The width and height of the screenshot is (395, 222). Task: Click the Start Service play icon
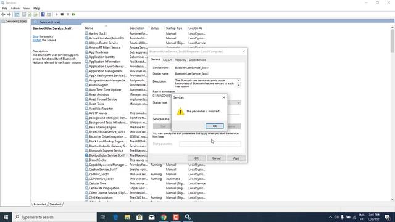tap(57, 15)
